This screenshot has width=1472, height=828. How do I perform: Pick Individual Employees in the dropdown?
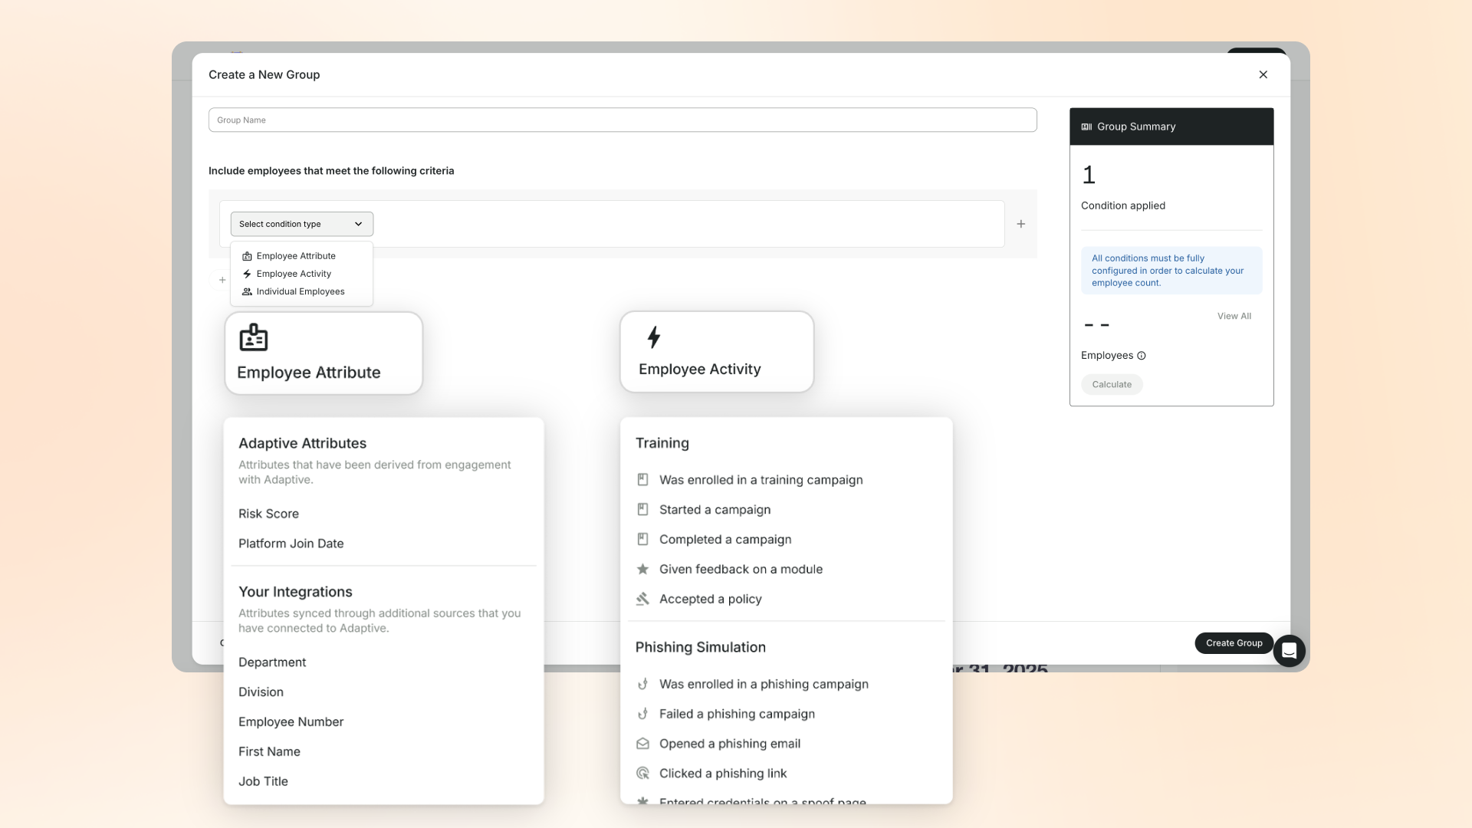point(300,291)
